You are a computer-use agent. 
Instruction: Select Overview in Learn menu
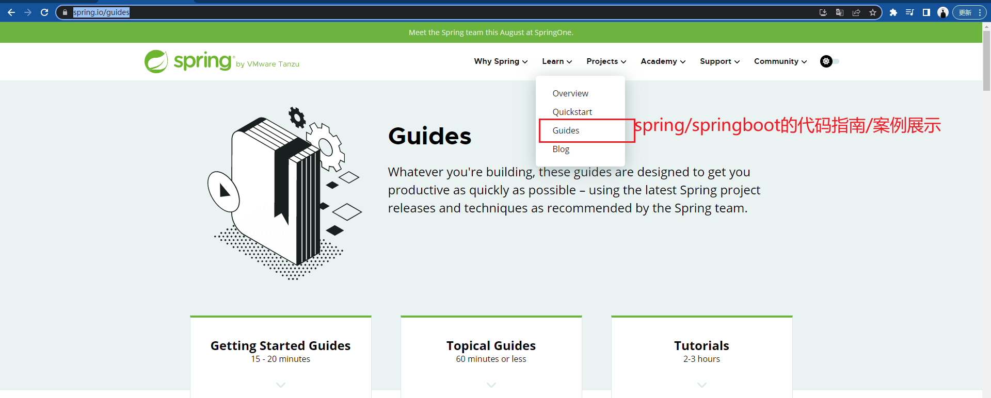[570, 93]
